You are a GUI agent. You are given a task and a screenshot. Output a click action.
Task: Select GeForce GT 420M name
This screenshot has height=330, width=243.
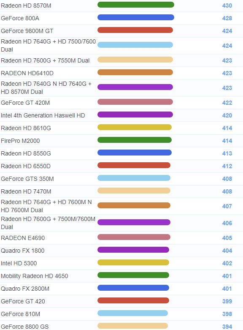point(25,103)
